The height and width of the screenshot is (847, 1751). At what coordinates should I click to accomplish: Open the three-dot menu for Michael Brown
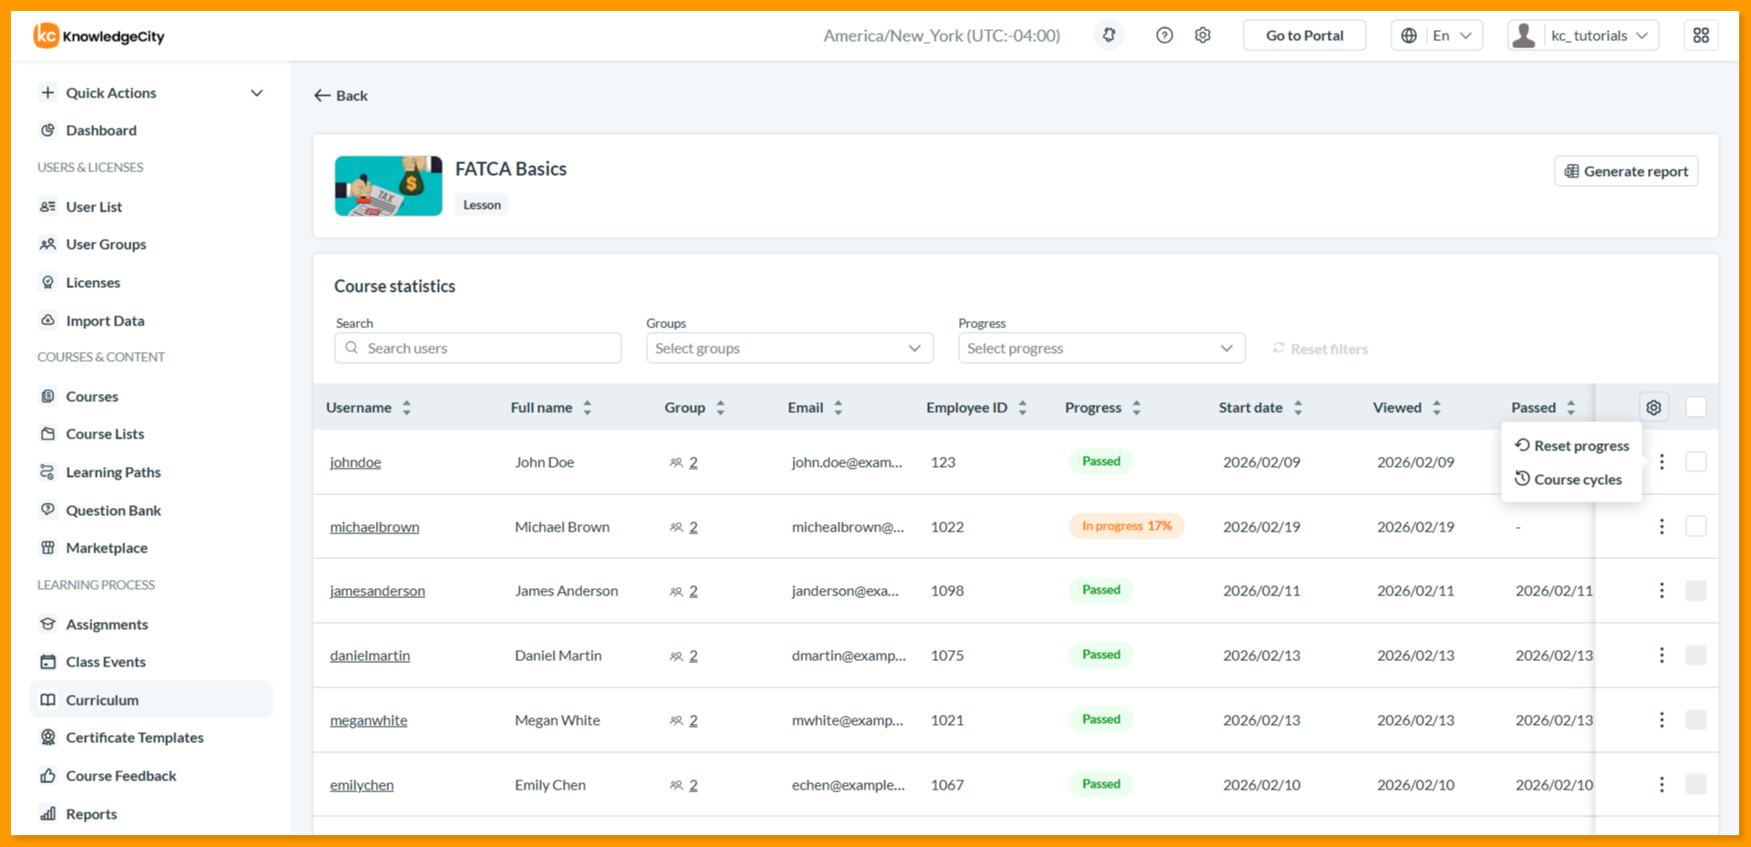(1662, 527)
